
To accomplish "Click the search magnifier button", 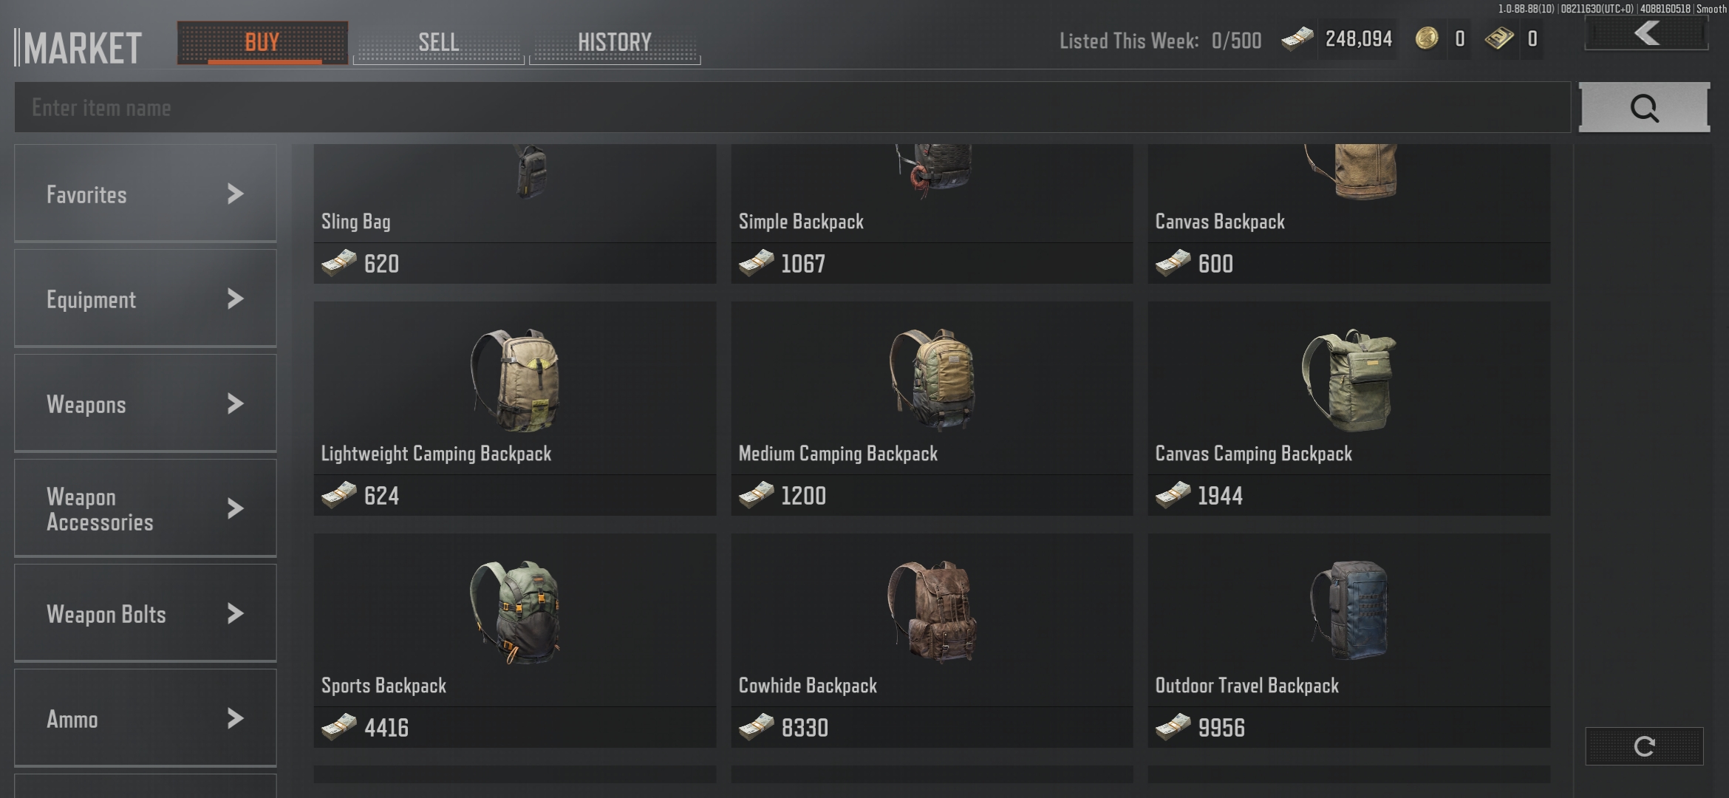I will point(1644,107).
